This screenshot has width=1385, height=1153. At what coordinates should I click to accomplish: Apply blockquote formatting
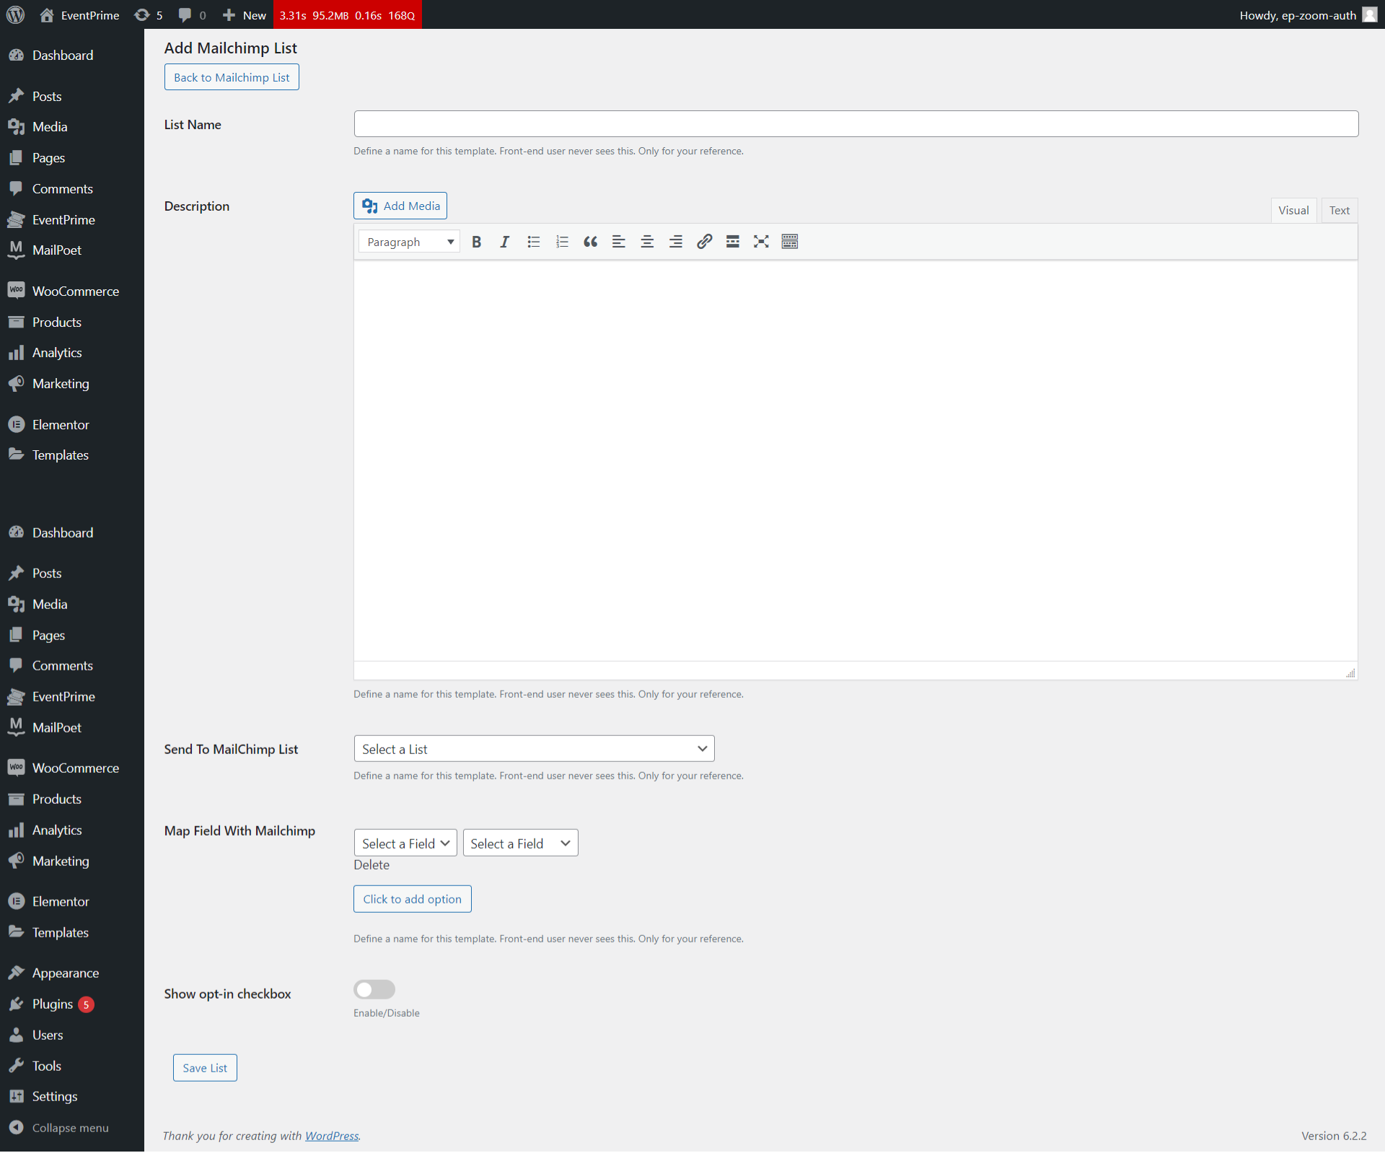590,242
